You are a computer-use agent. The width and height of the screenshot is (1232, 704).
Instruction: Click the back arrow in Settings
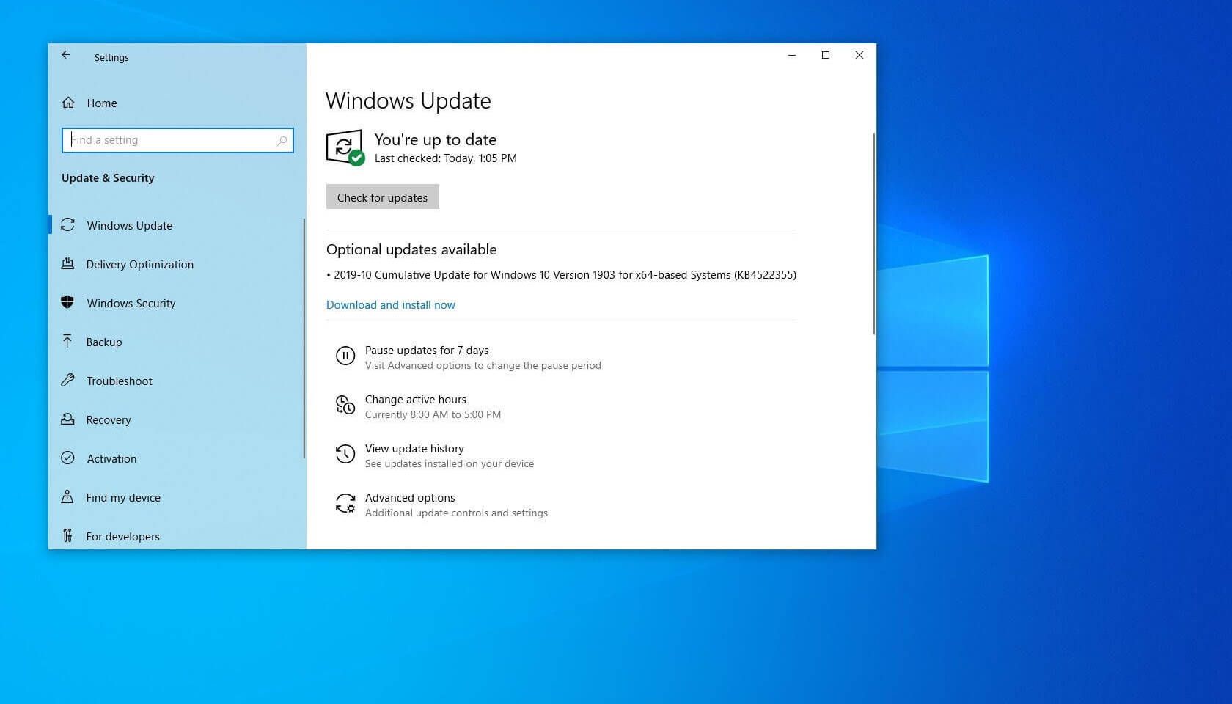pos(66,55)
